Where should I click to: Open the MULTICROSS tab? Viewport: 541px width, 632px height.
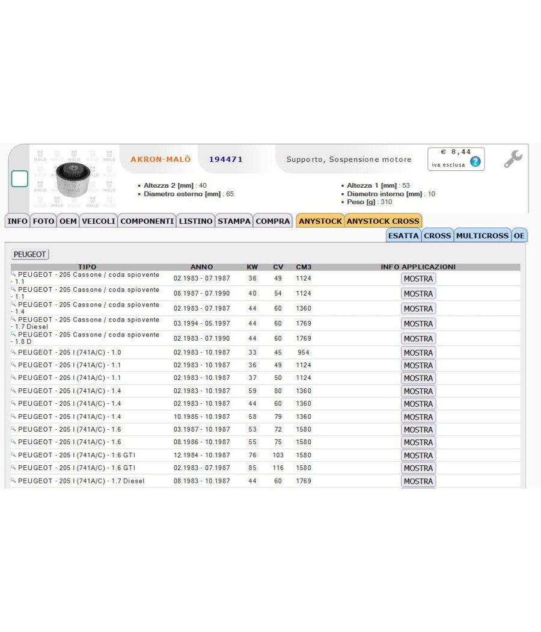pyautogui.click(x=482, y=235)
